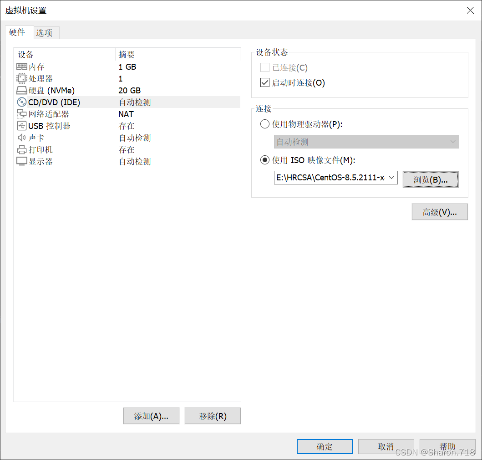Click the network adapter (网络适配器) icon
Screen dimensions: 482x460
pyautogui.click(x=21, y=114)
